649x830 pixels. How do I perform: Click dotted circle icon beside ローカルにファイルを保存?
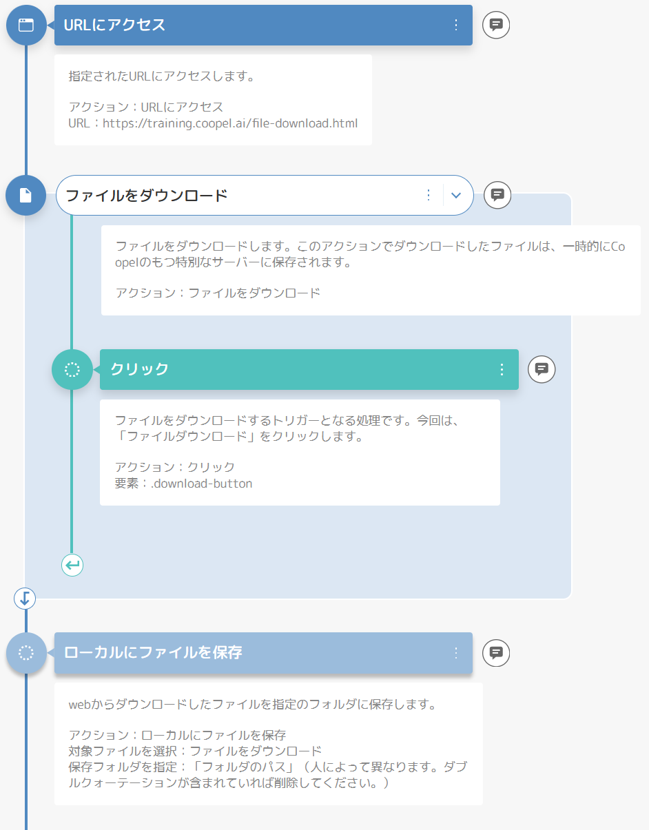(x=26, y=653)
